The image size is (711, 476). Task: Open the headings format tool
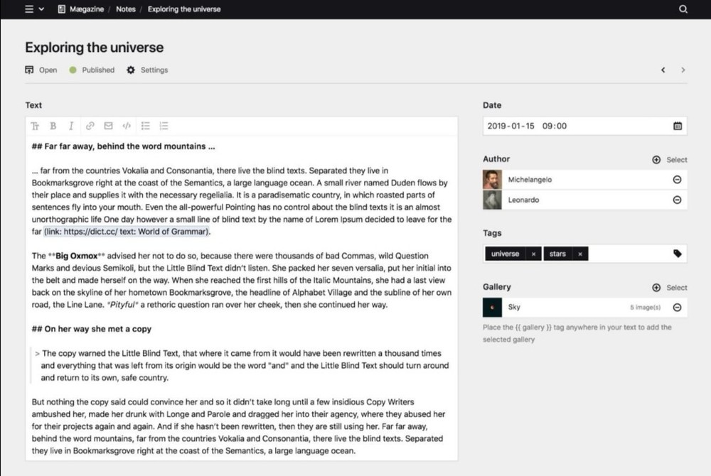coord(35,126)
